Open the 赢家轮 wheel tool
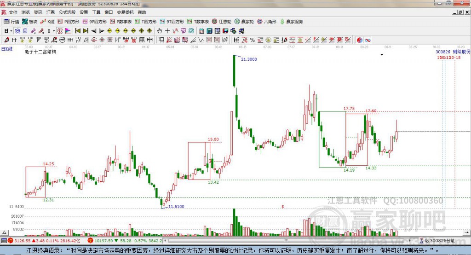 pos(244,22)
